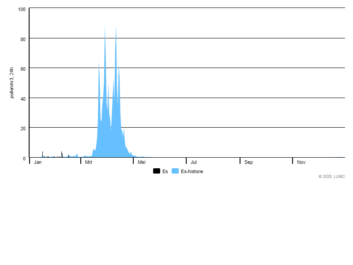Click the 100 value on the y-axis
The height and width of the screenshot is (265, 353).
pyautogui.click(x=22, y=9)
